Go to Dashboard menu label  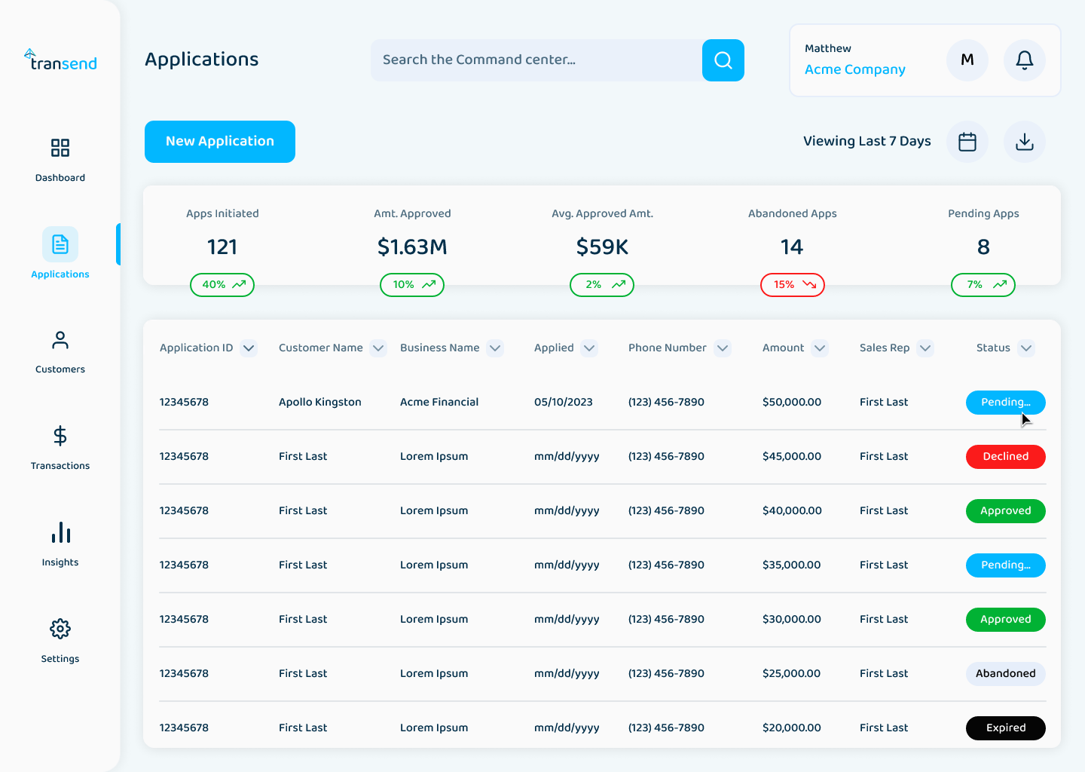click(x=60, y=178)
